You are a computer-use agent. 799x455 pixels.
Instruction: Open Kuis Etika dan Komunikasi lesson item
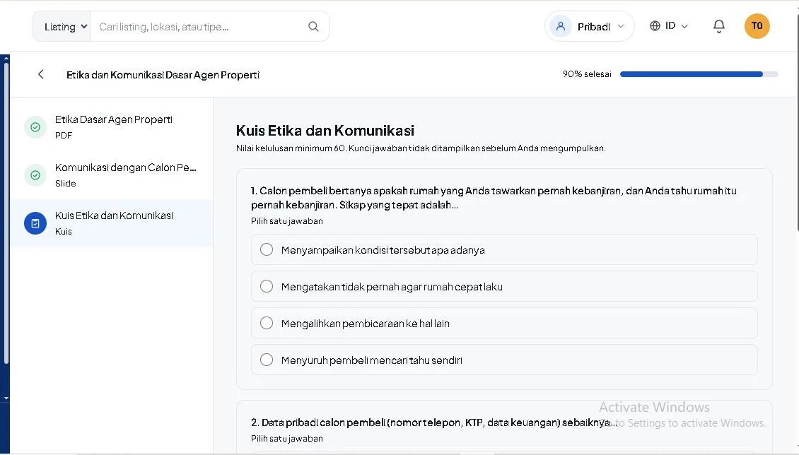pyautogui.click(x=112, y=223)
